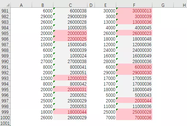Click highlighted cell 18000044

[x=70, y=112]
